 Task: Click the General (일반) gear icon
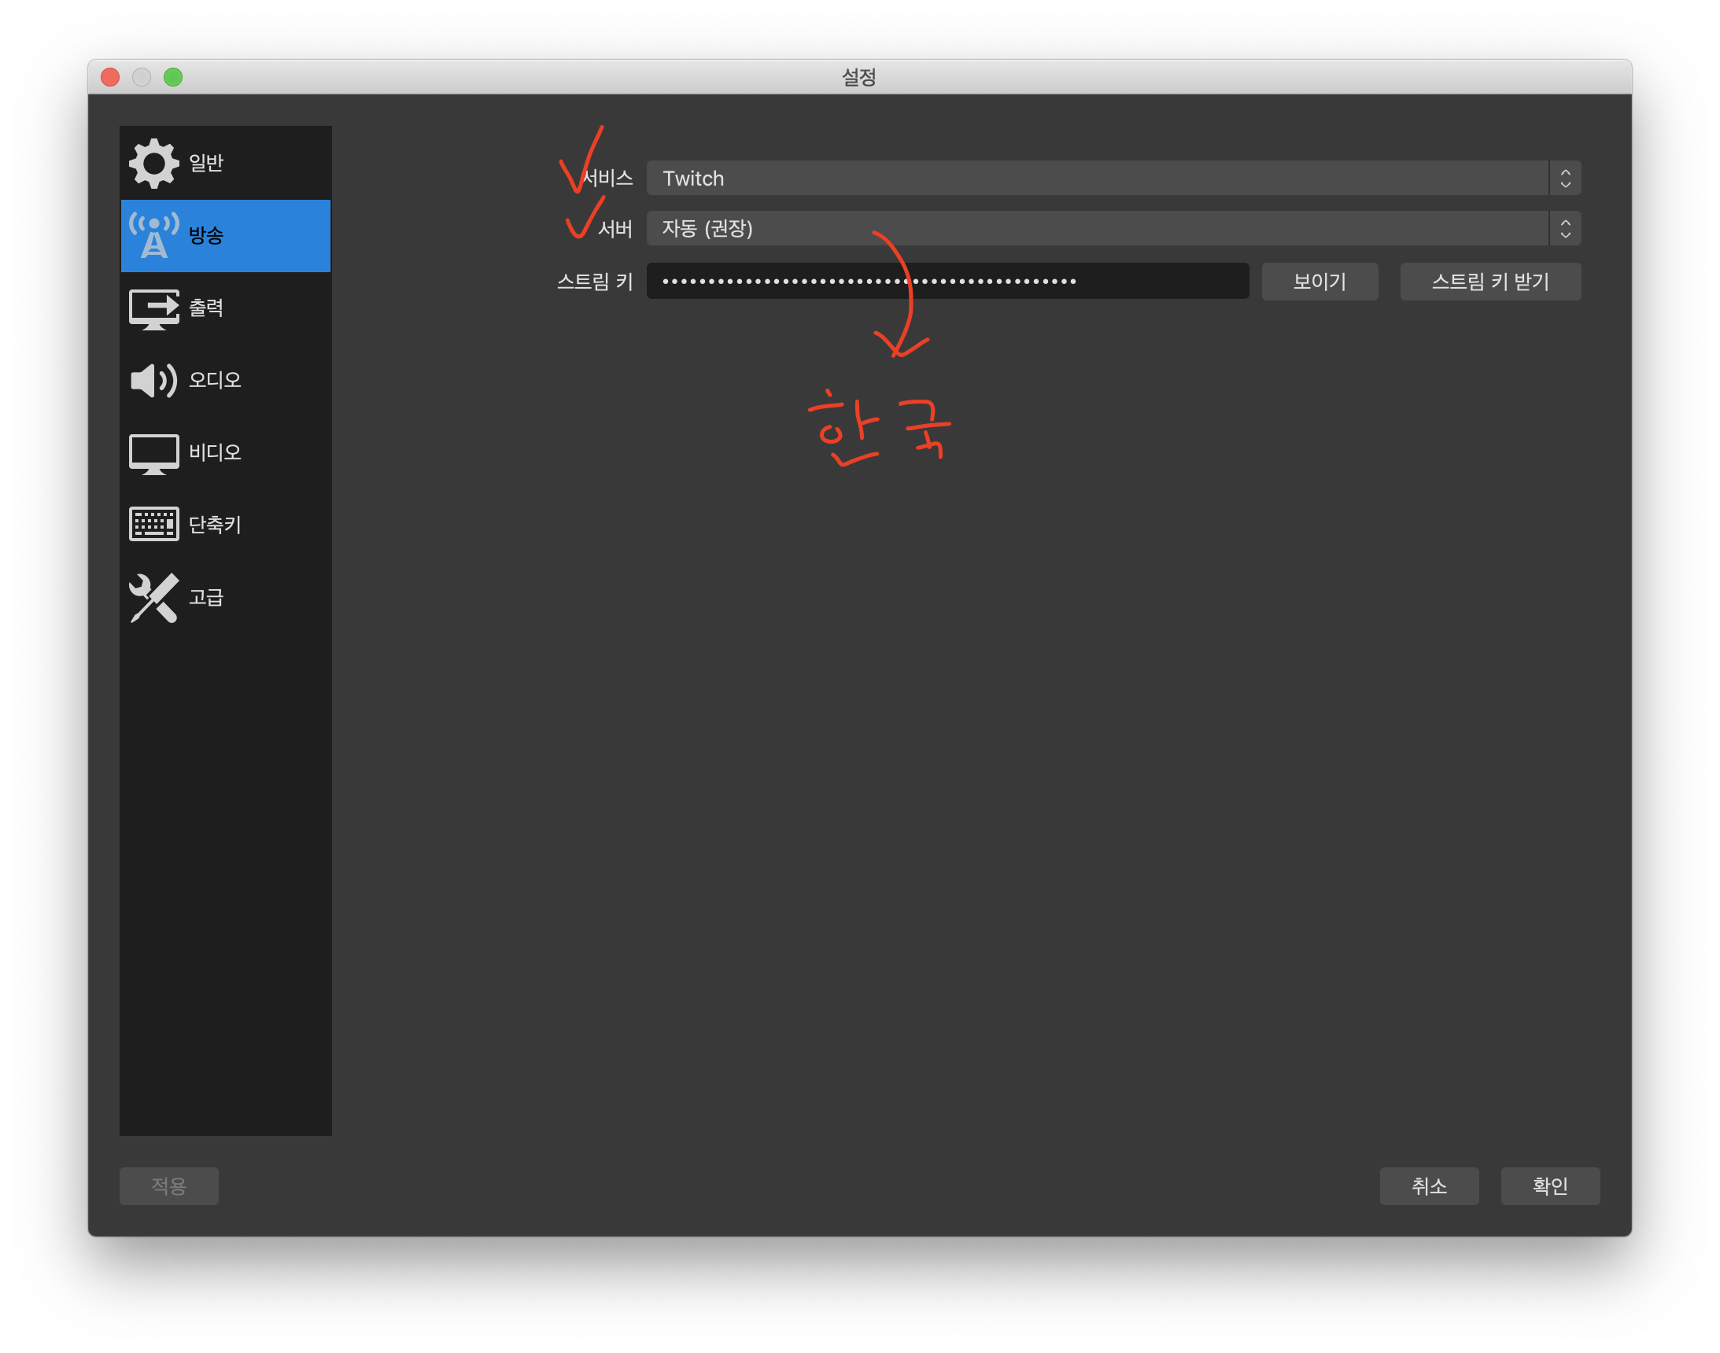153,163
